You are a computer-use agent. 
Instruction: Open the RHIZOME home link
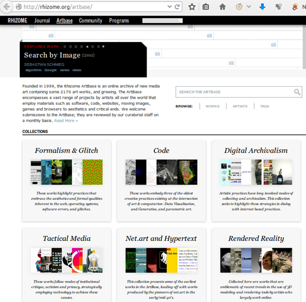pyautogui.click(x=18, y=20)
